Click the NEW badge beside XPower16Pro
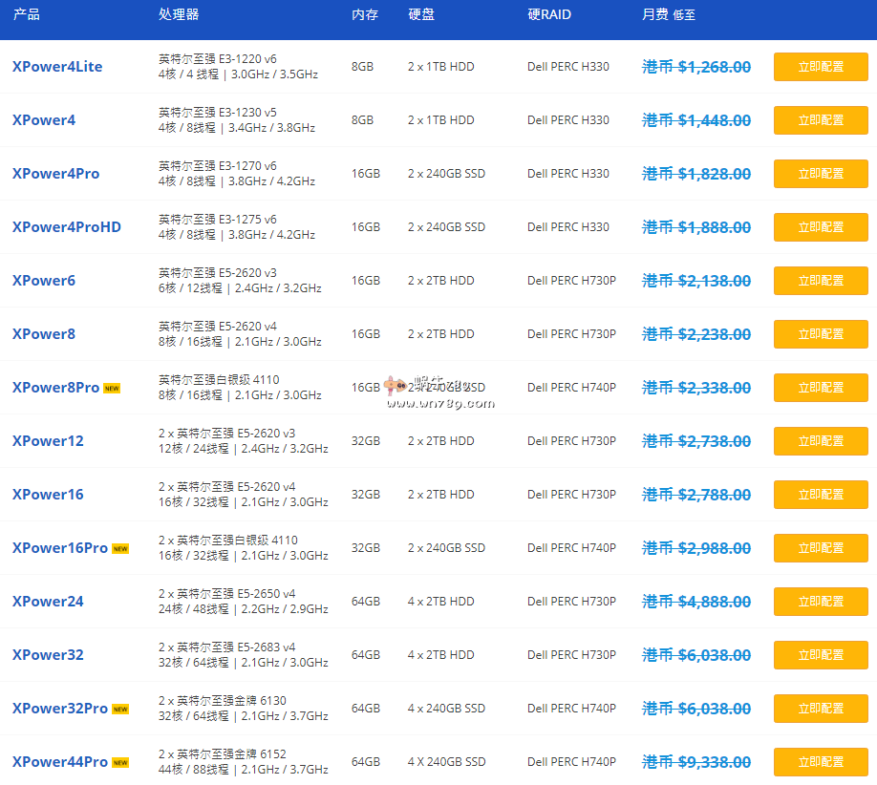The width and height of the screenshot is (877, 785). 120,548
